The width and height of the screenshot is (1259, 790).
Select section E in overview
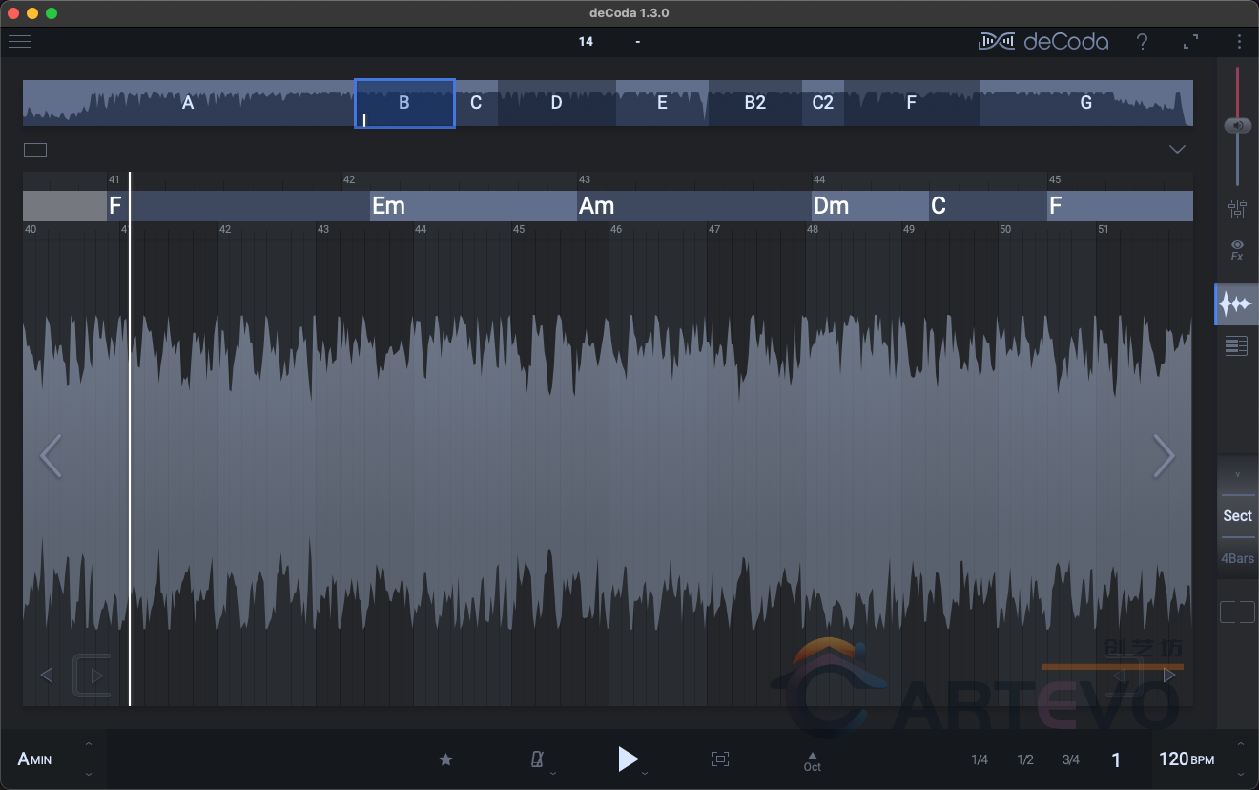point(662,103)
